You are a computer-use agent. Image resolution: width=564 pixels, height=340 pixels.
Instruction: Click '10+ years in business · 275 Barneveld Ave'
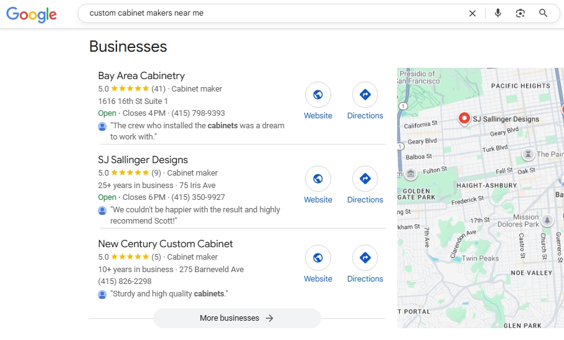coord(171,269)
